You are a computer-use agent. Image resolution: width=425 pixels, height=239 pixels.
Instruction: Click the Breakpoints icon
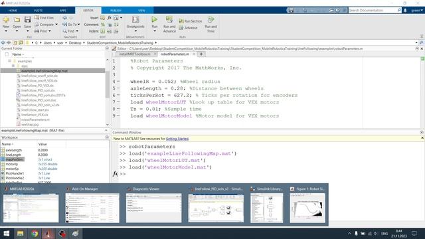pos(135,19)
